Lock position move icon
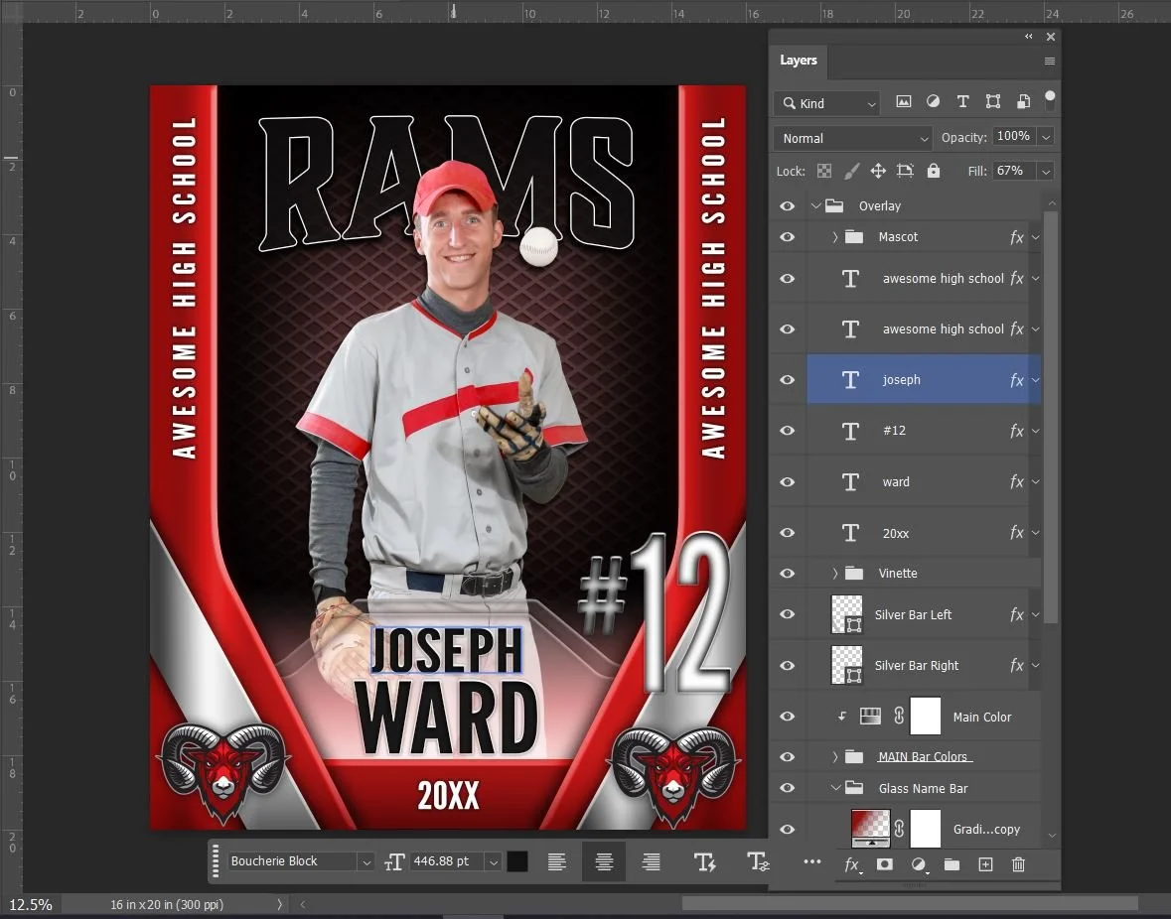Viewport: 1171px width, 919px height. pos(878,171)
